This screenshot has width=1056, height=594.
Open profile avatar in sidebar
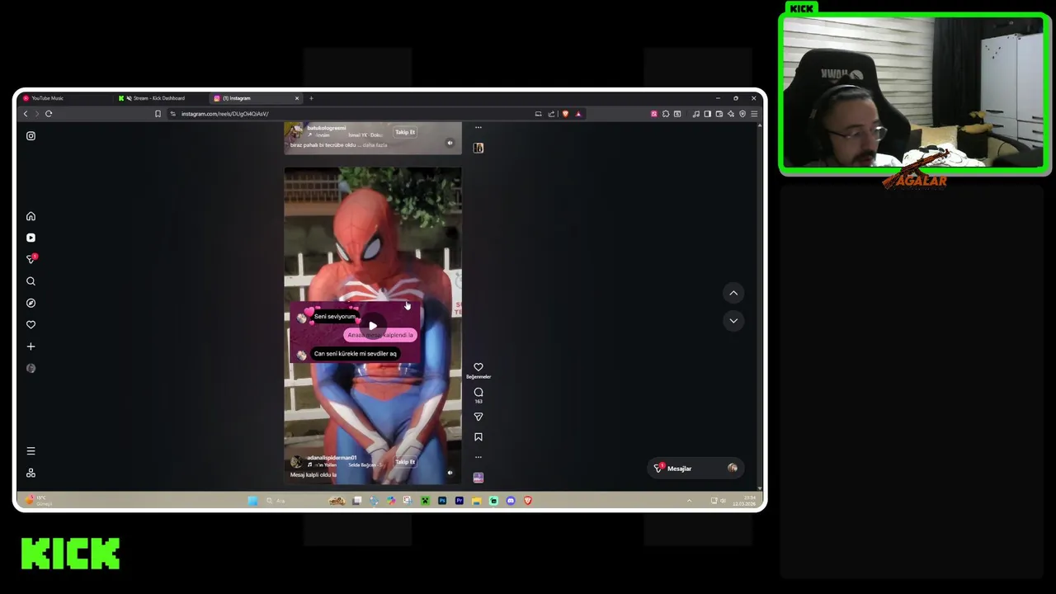tap(31, 368)
